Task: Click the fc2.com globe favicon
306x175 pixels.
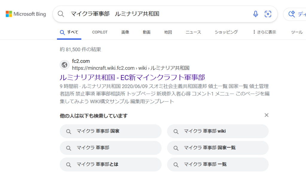Action: point(65,65)
